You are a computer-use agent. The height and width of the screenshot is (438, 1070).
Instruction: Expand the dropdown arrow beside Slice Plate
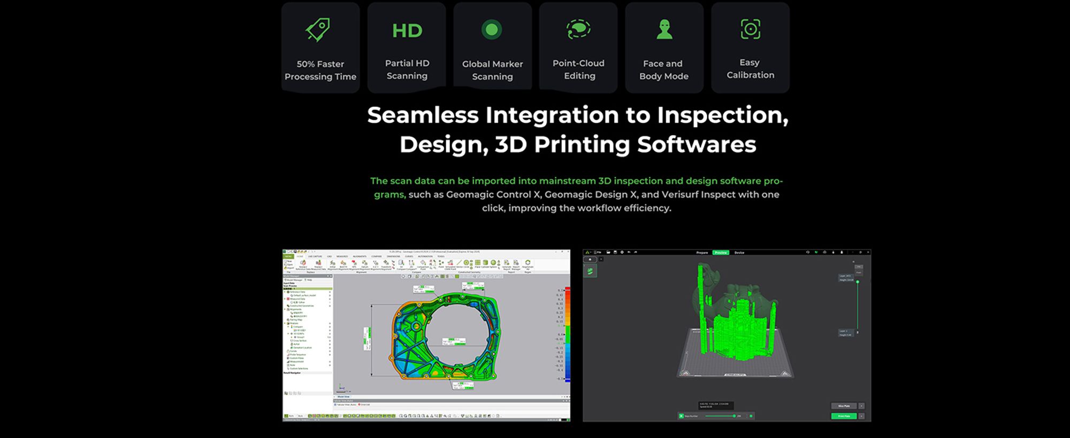click(861, 406)
